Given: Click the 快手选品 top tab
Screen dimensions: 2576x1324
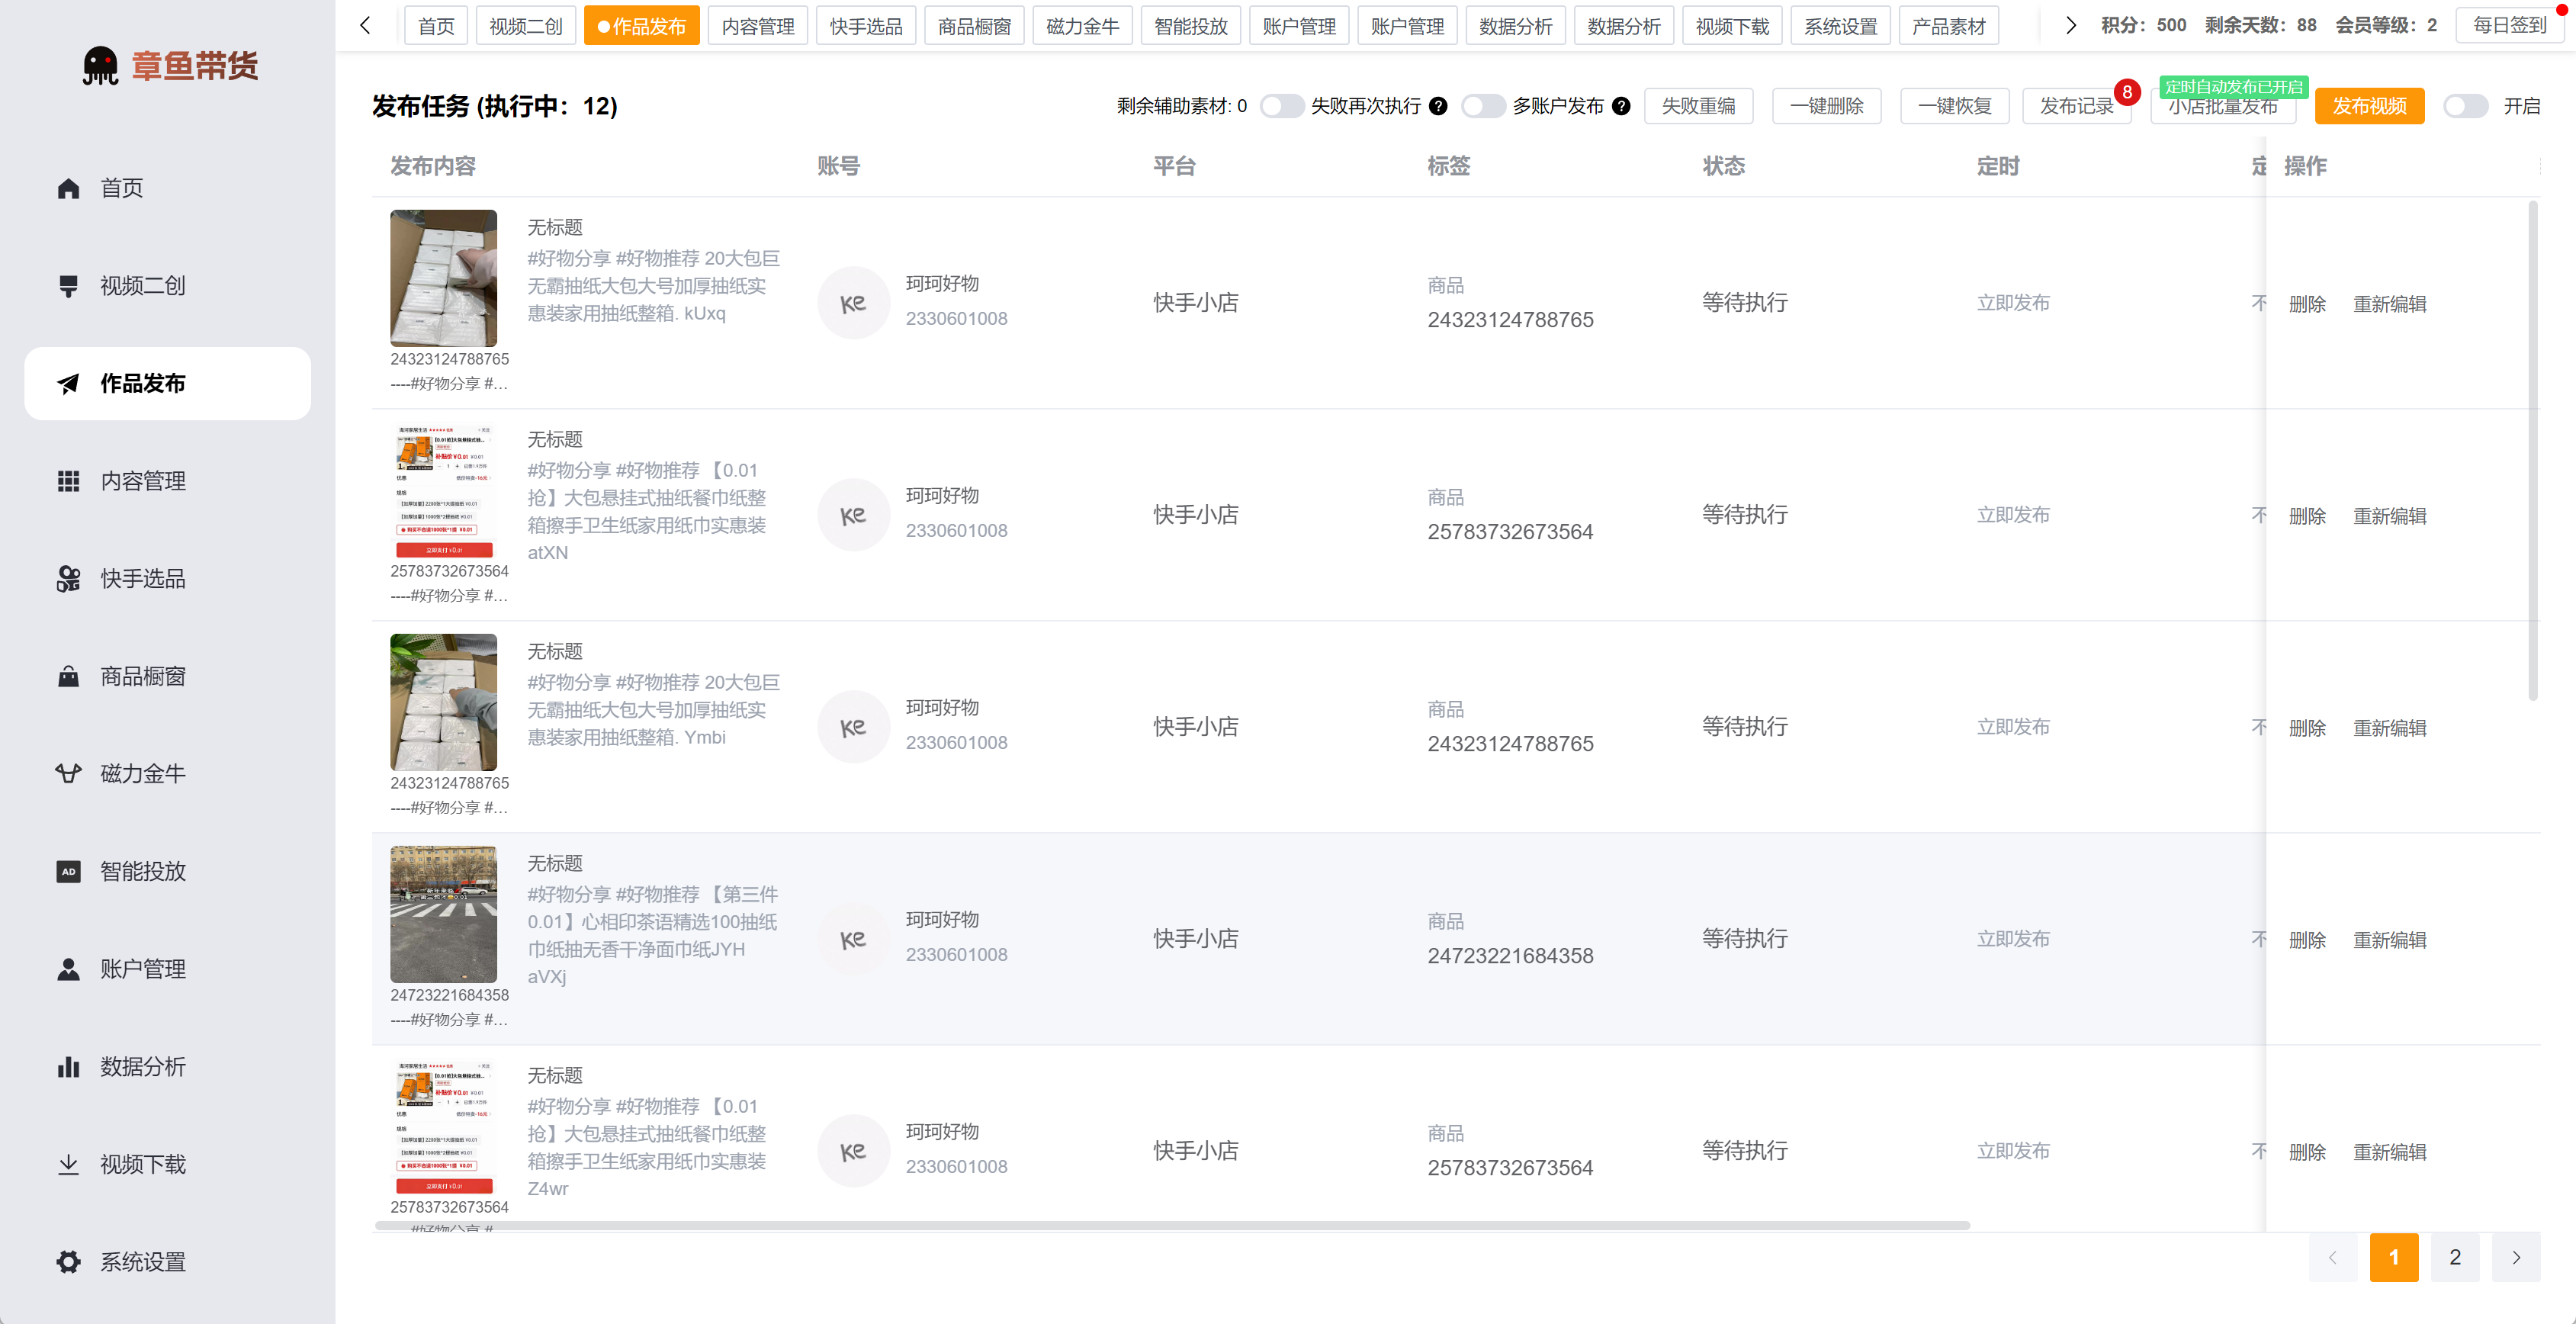Looking at the screenshot, I should 866,26.
